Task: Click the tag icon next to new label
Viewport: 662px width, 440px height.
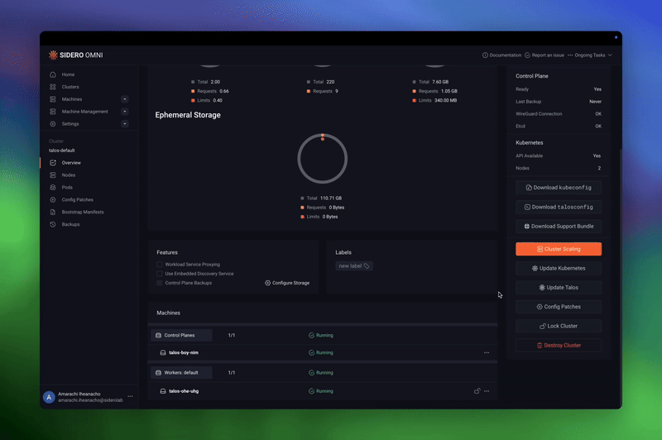Action: click(367, 266)
